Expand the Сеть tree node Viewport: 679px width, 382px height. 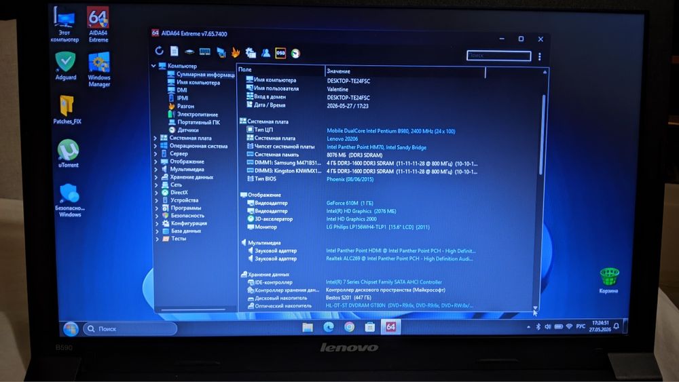[156, 185]
